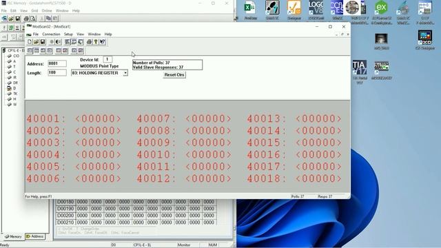Click the Paste icon in PLC Memory toolbar
Screen dimensions: 441x248
55,19
